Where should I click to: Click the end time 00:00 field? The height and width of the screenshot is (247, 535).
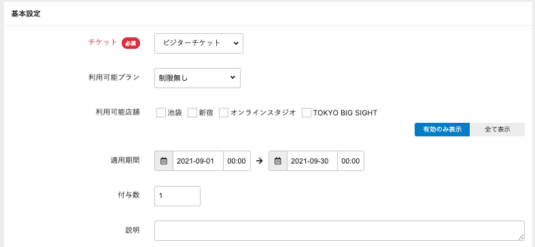tap(351, 161)
